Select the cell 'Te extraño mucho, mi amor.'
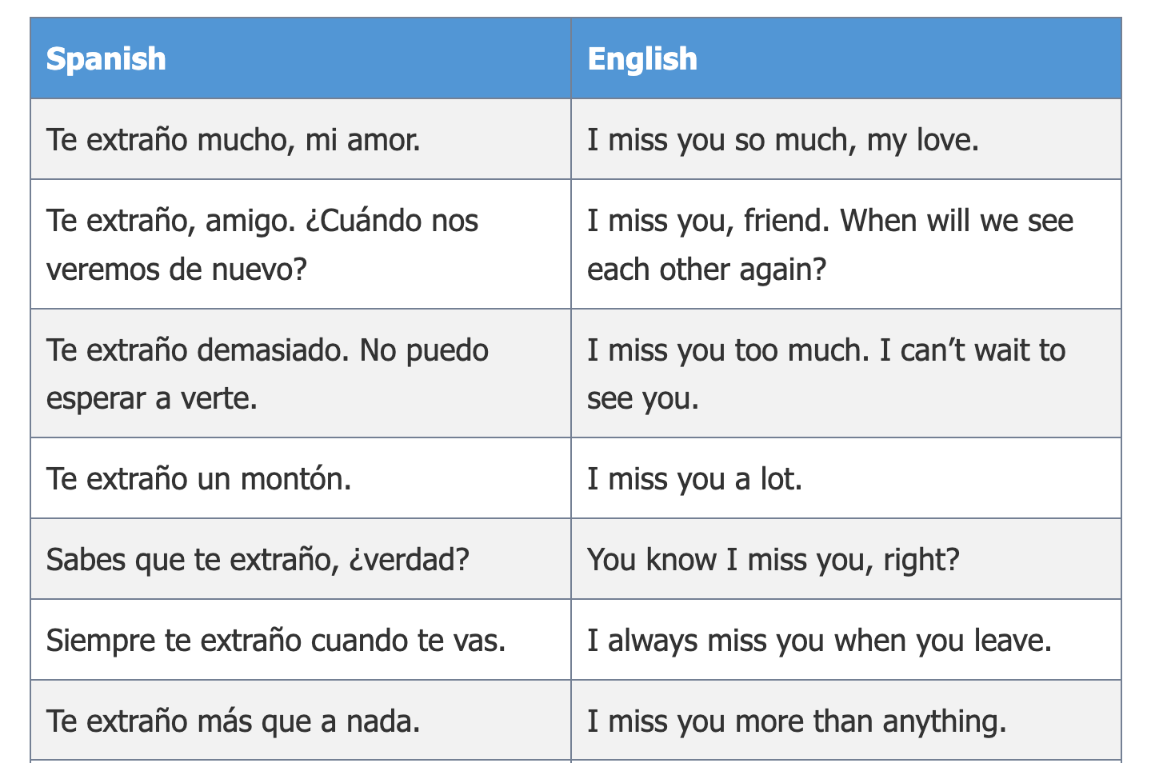The height and width of the screenshot is (763, 1171). (301, 139)
